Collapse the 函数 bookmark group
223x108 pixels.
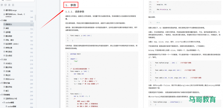click(x=1, y=21)
